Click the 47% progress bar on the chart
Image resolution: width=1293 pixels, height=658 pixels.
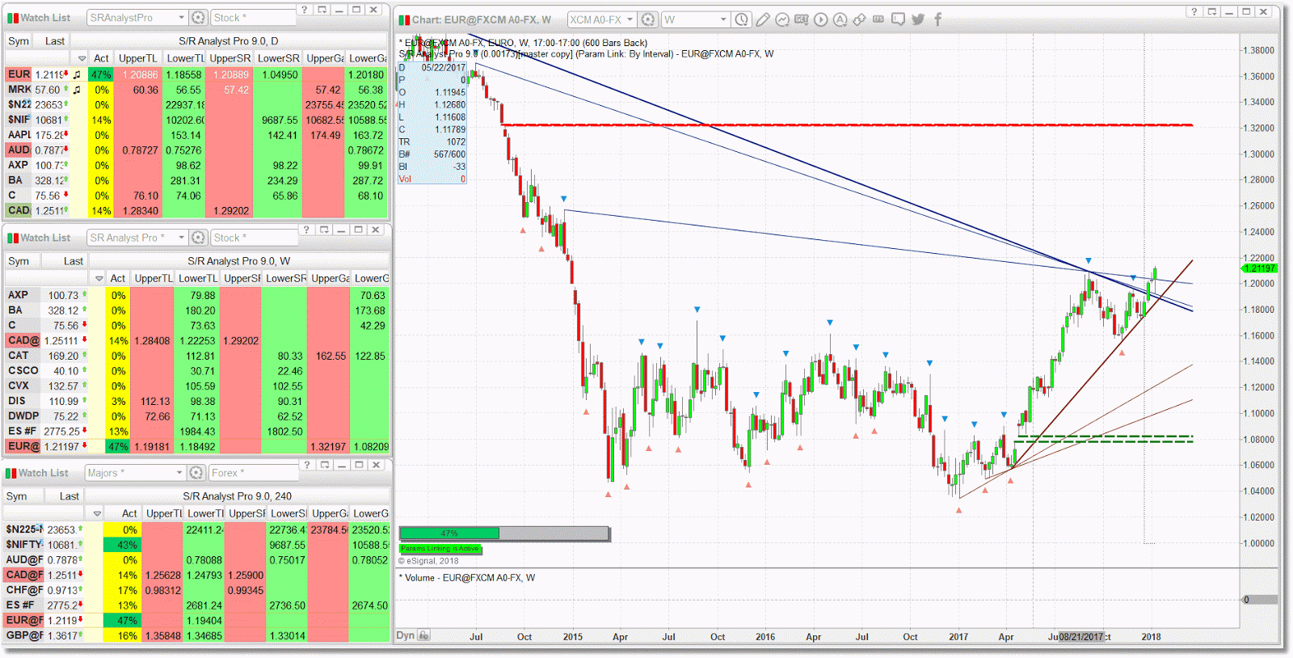[504, 534]
